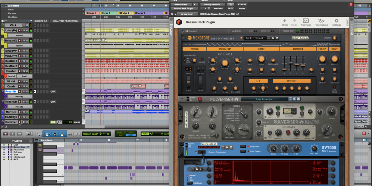Mute the Hi Hat track
The height and width of the screenshot is (186, 372).
pyautogui.click(x=27, y=81)
